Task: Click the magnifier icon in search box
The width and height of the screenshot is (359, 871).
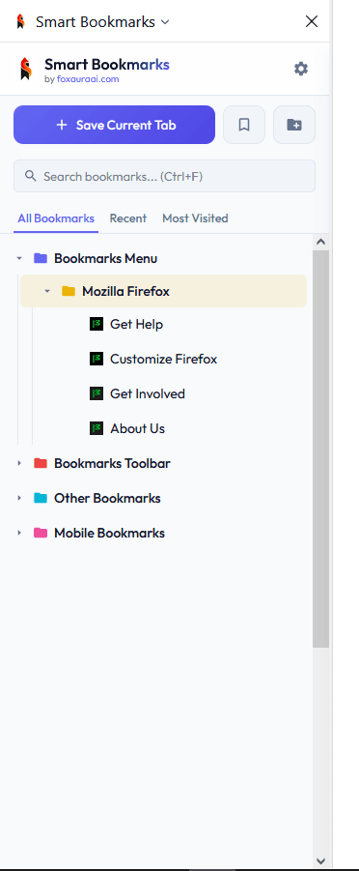Action: 31,176
